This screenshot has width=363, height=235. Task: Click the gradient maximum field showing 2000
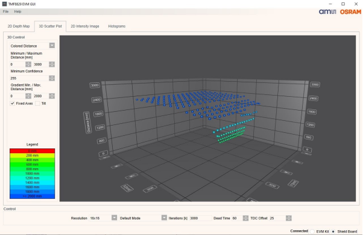click(41, 96)
